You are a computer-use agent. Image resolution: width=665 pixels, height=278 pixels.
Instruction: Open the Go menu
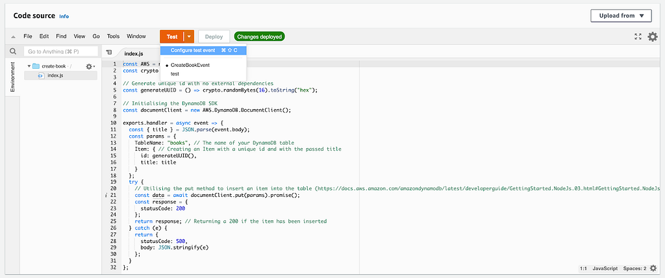pyautogui.click(x=96, y=36)
